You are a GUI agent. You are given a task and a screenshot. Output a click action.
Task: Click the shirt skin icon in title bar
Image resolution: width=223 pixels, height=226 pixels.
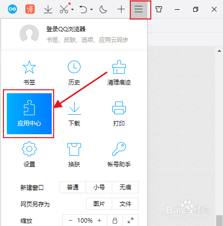pos(159,9)
